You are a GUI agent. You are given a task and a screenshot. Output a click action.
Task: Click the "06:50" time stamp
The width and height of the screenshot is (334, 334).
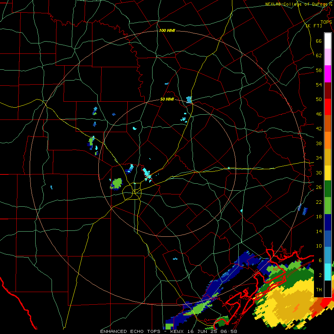coord(229,331)
